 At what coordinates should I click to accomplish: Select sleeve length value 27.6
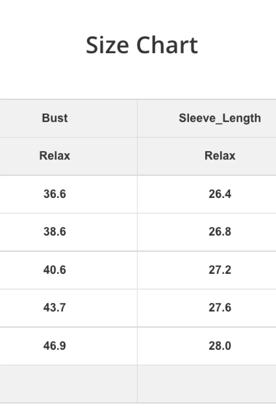220,307
